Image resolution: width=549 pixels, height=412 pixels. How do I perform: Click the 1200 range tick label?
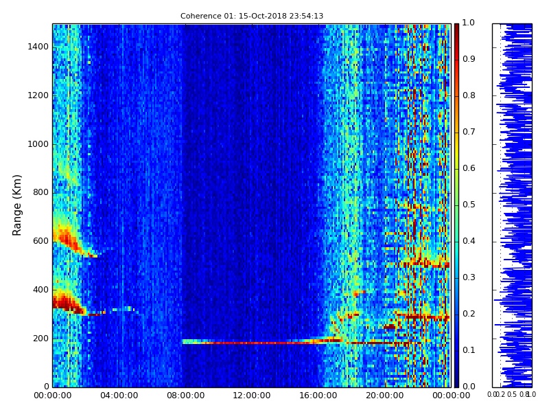[x=38, y=95]
